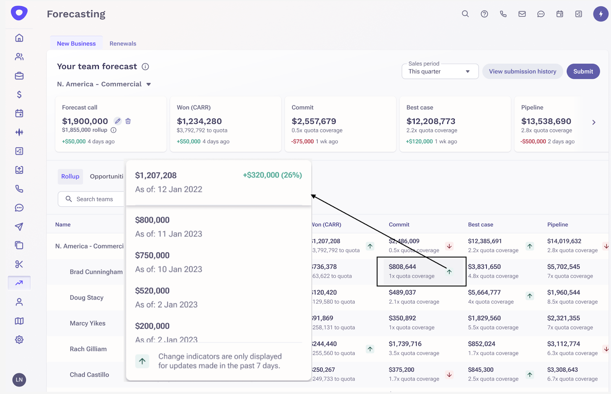Open the phone calls icon in the sidebar

[x=19, y=189]
